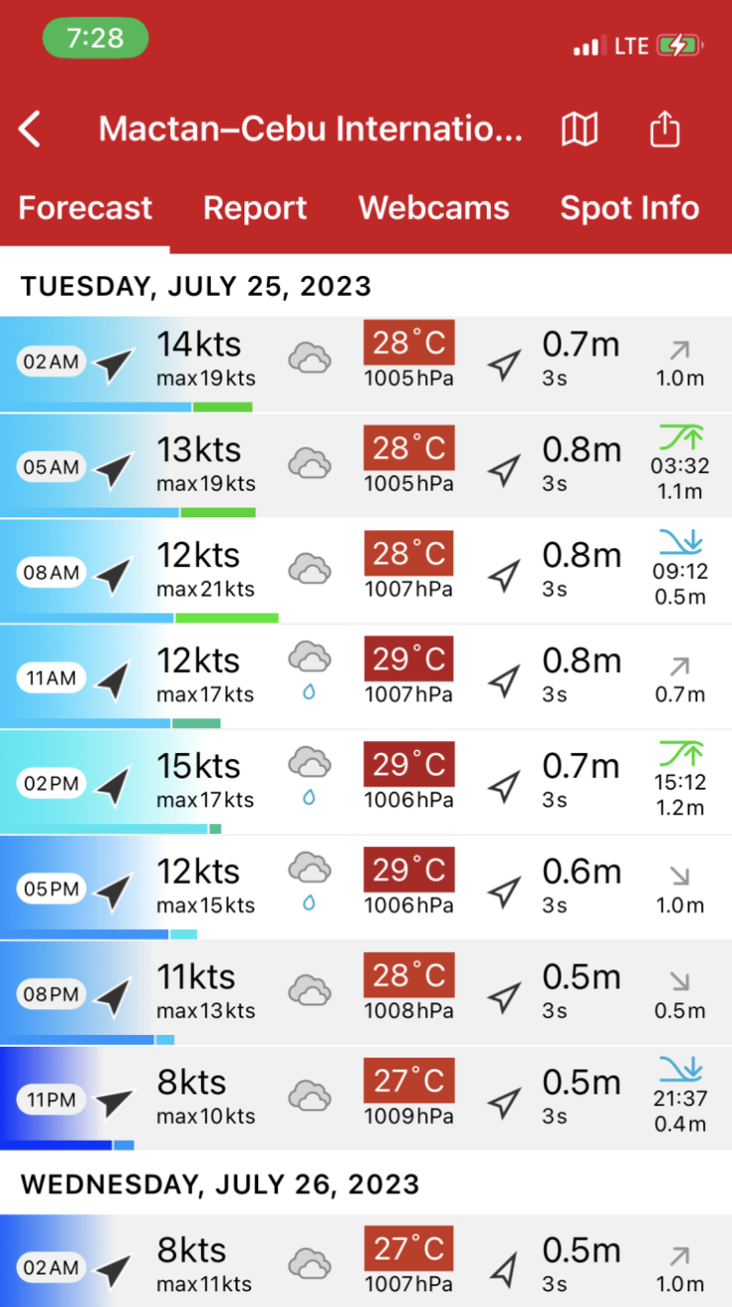
Task: Switch to the Forecast tab
Action: tap(85, 209)
